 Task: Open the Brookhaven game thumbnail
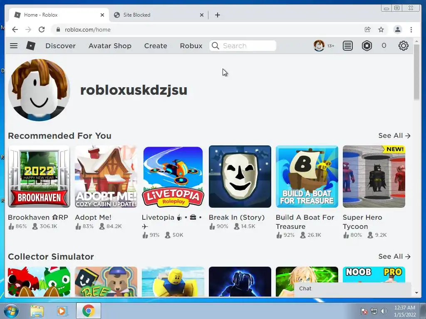39,177
